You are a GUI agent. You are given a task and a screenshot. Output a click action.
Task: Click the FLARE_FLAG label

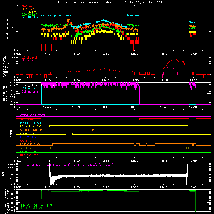pyautogui.click(x=28, y=133)
